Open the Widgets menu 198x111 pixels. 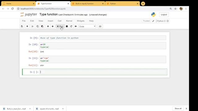pyautogui.click(x=80, y=21)
